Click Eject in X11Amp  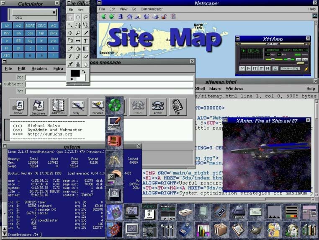point(275,68)
